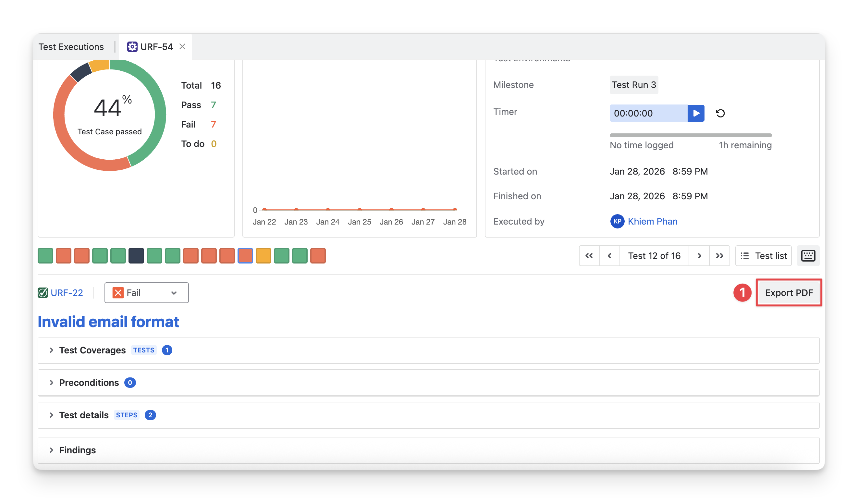Open the URF-22 issue link

[67, 293]
